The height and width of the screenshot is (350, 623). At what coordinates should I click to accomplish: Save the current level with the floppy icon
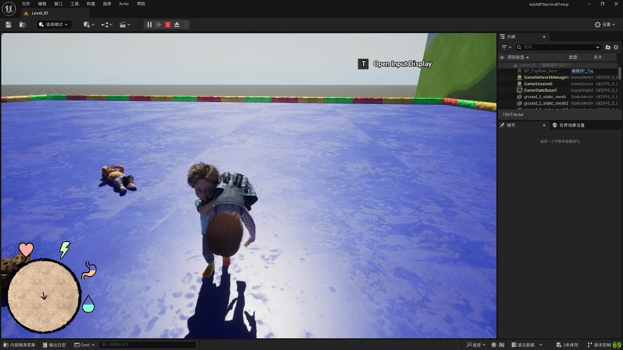click(x=8, y=24)
